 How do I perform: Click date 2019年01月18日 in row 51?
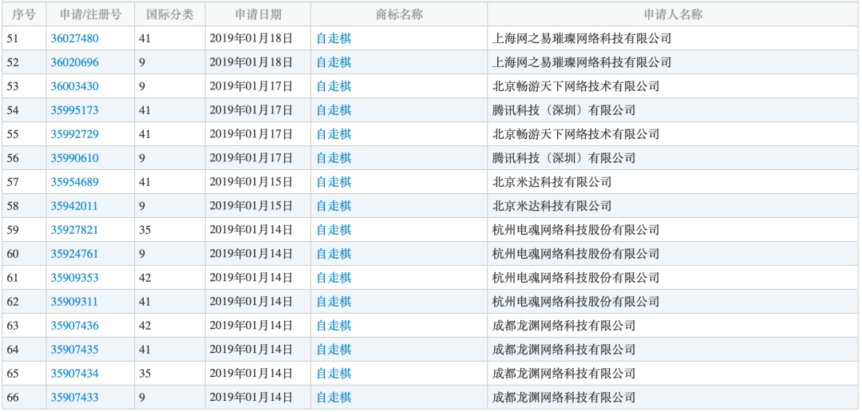251,38
